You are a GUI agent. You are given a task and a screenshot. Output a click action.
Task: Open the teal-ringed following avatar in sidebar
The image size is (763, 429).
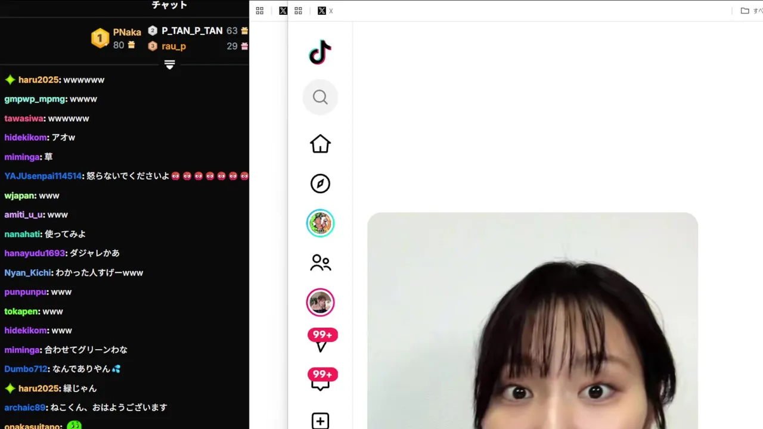320,223
